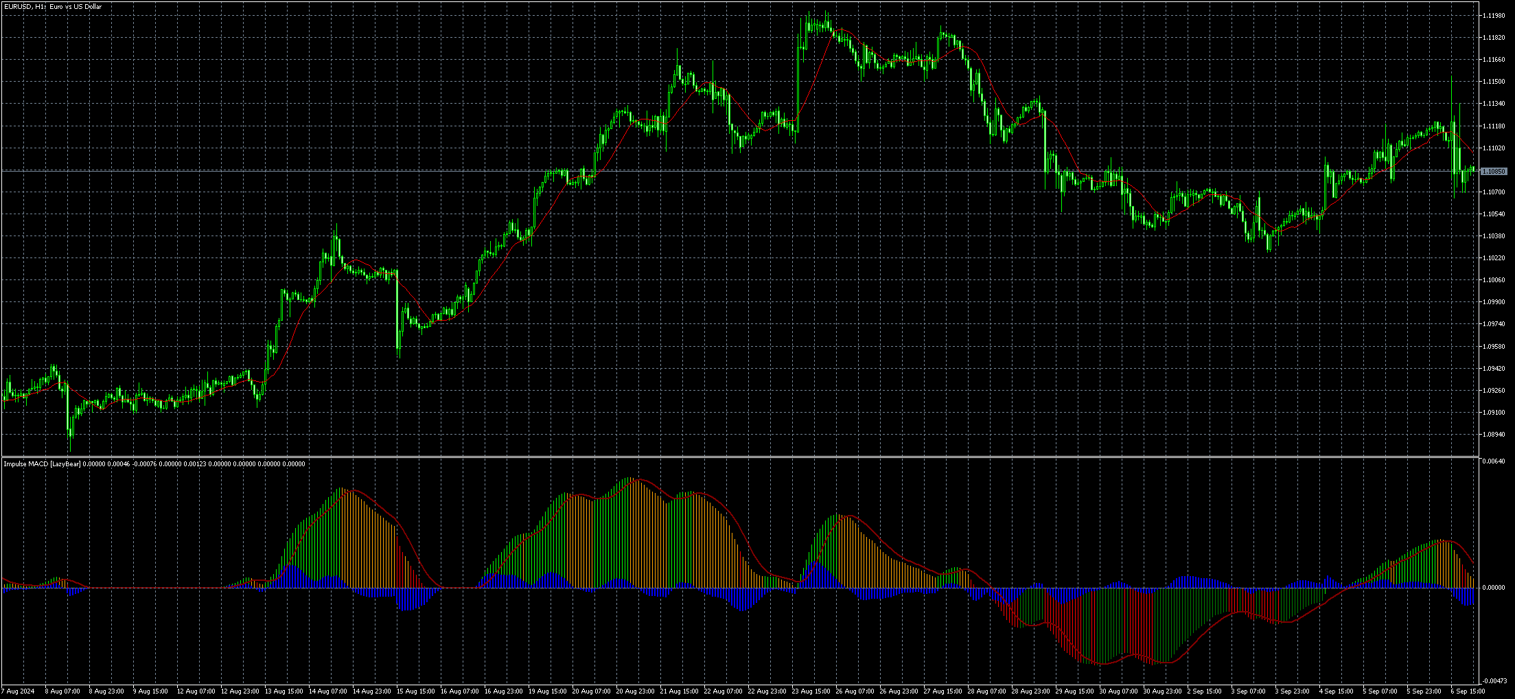Click the 8 Aug 23:00 time label
The width and height of the screenshot is (1515, 699).
point(106,691)
